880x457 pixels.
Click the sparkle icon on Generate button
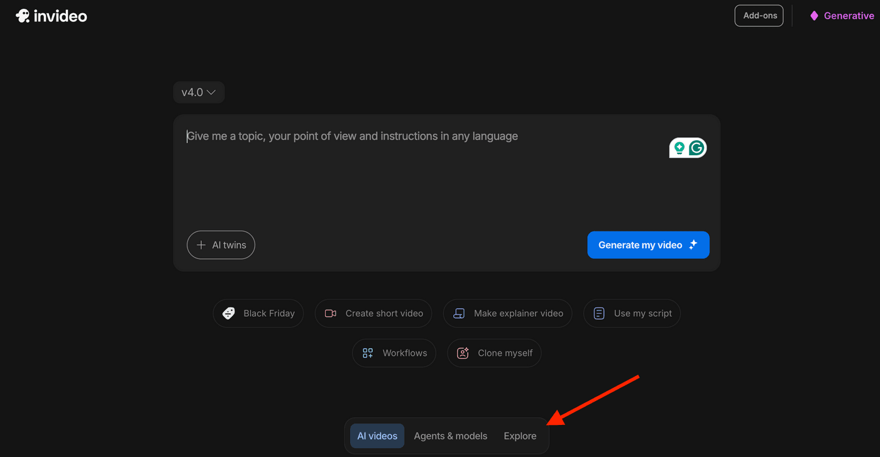pyautogui.click(x=693, y=245)
